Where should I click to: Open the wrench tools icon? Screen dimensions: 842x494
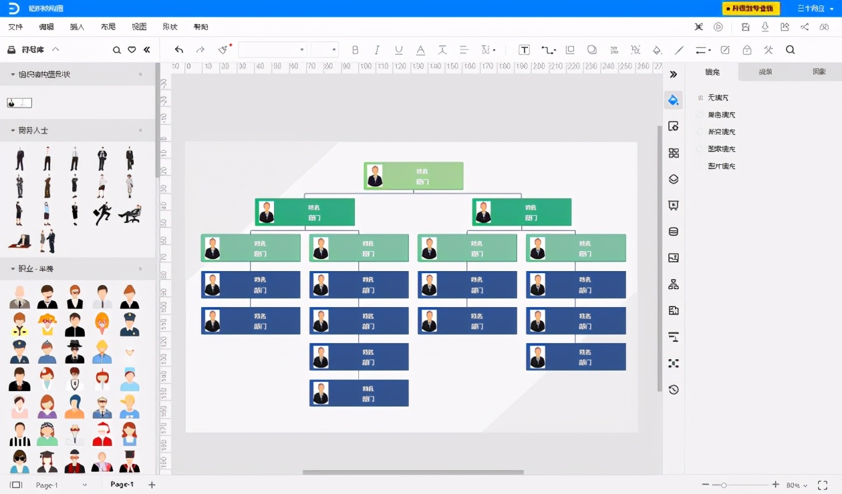[x=768, y=50]
